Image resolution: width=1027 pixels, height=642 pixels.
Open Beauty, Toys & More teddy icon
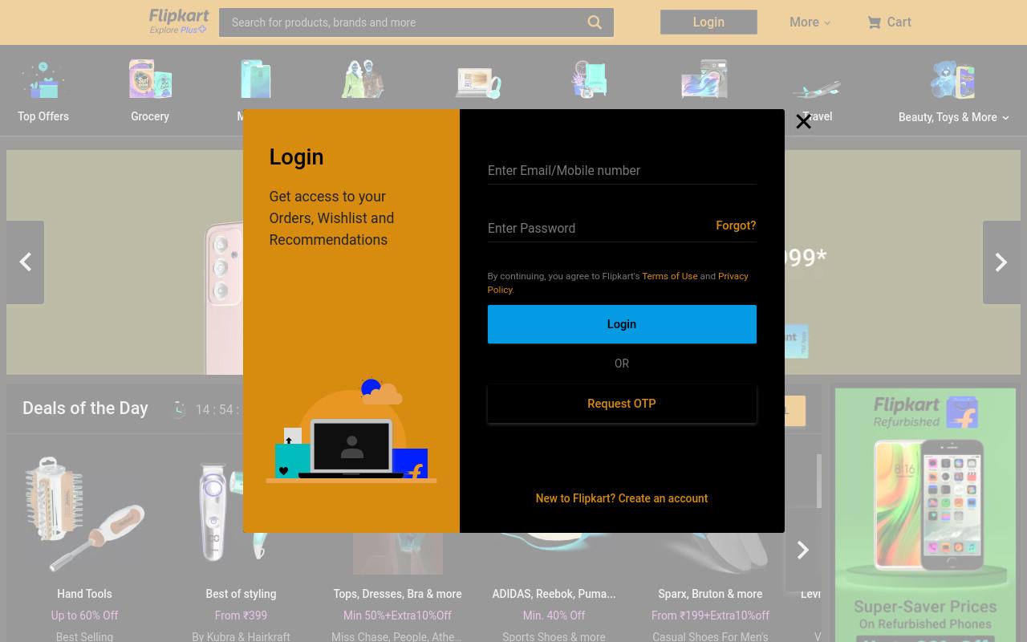(x=952, y=79)
